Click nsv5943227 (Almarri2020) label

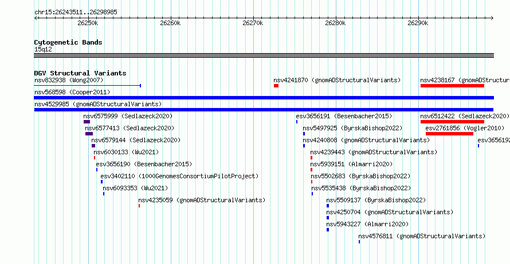367,224
